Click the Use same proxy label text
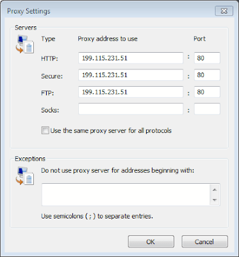This screenshot has width=239, height=257. 111,130
